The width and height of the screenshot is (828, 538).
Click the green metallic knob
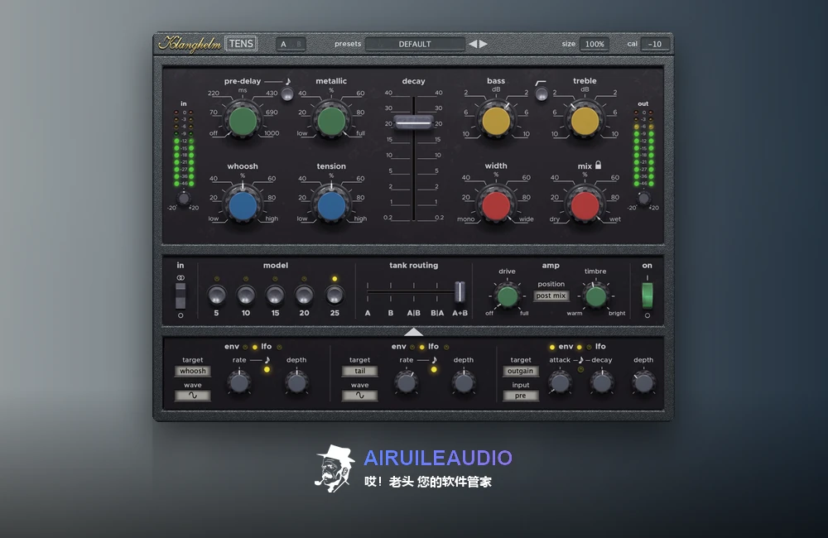[331, 121]
